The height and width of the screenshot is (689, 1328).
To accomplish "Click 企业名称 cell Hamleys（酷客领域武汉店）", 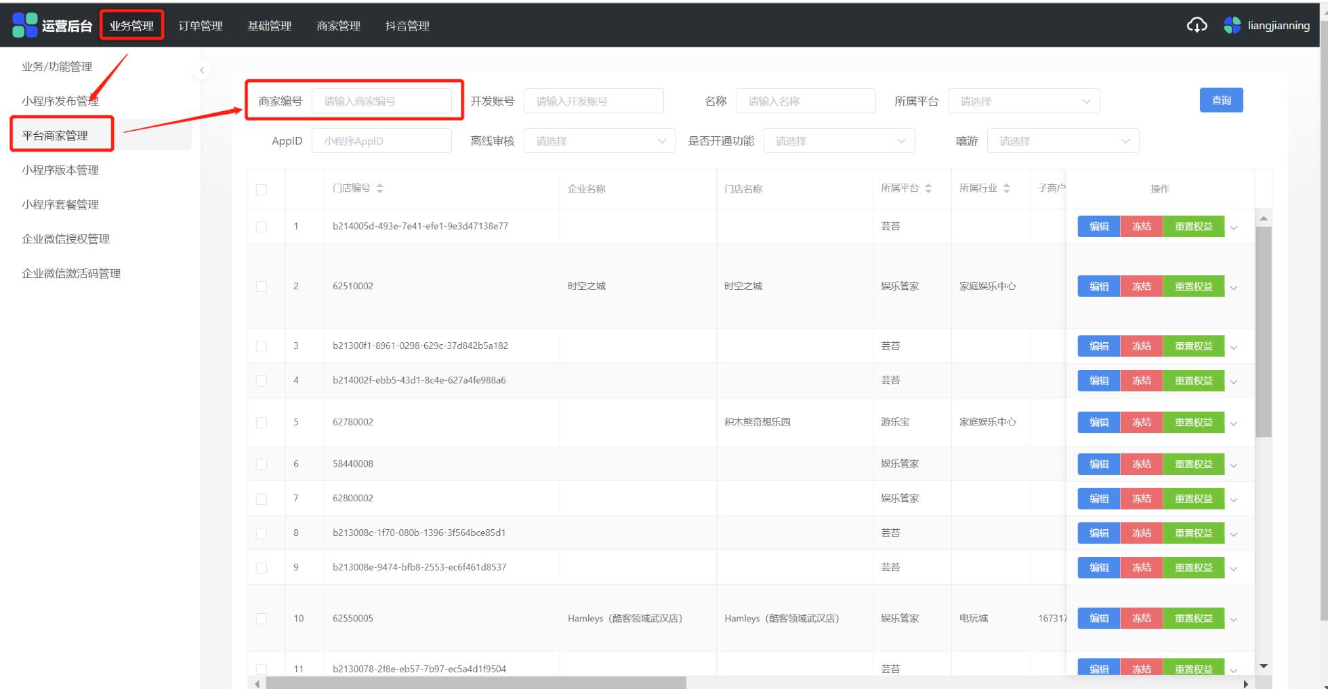I will tap(625, 619).
